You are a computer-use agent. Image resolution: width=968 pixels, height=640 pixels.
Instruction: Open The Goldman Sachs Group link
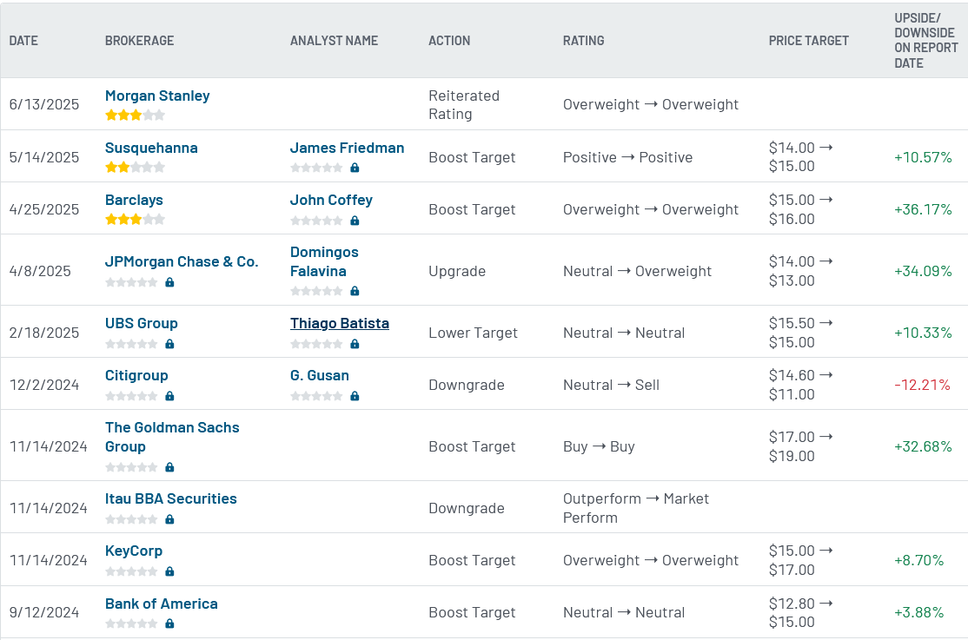pos(172,437)
